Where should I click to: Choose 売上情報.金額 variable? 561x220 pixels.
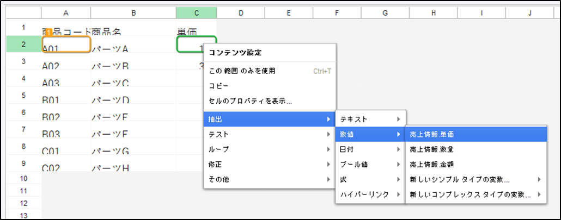[476, 164]
